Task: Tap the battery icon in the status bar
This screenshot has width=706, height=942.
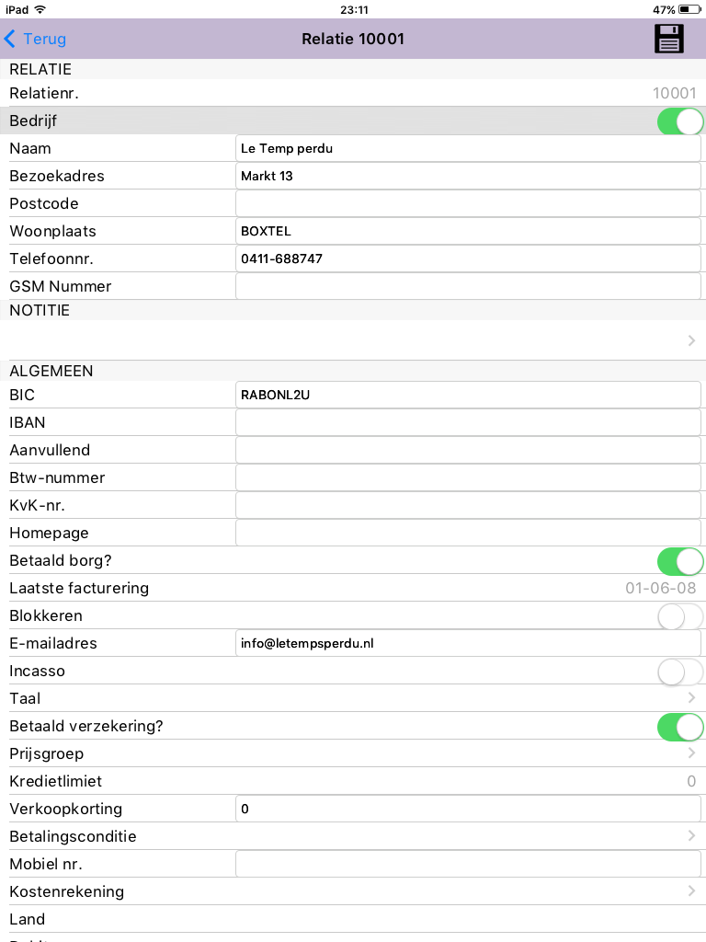Action: 689,9
